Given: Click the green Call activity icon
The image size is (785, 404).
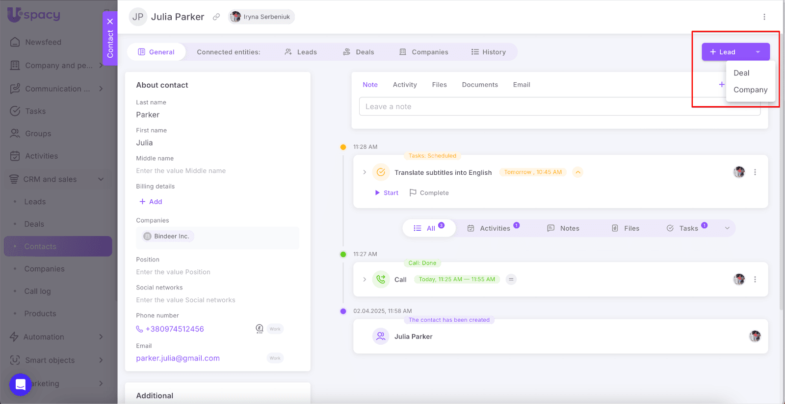Looking at the screenshot, I should coord(381,280).
